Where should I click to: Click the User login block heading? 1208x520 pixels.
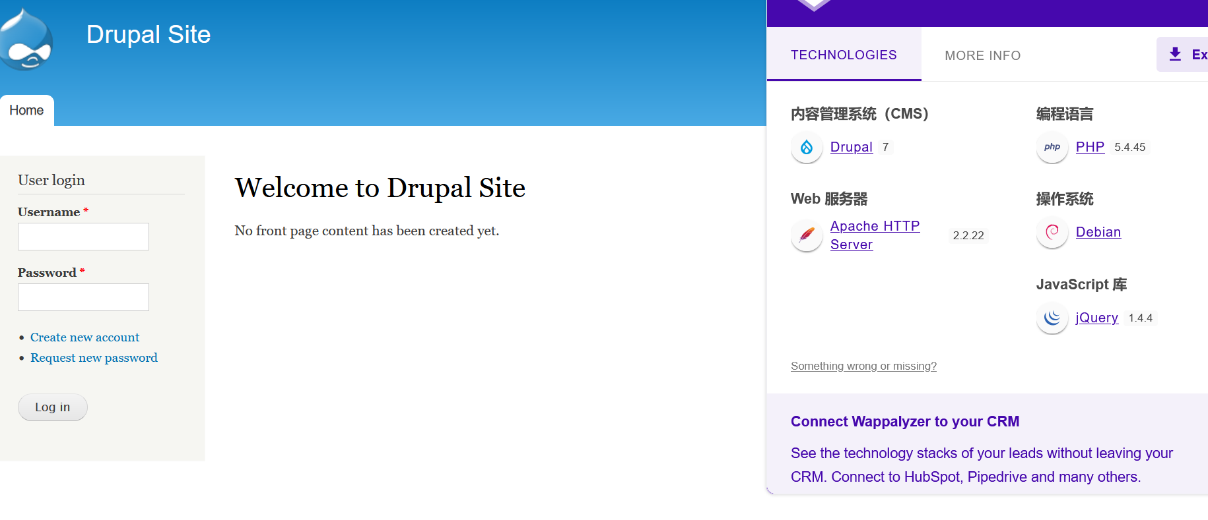[x=51, y=180]
